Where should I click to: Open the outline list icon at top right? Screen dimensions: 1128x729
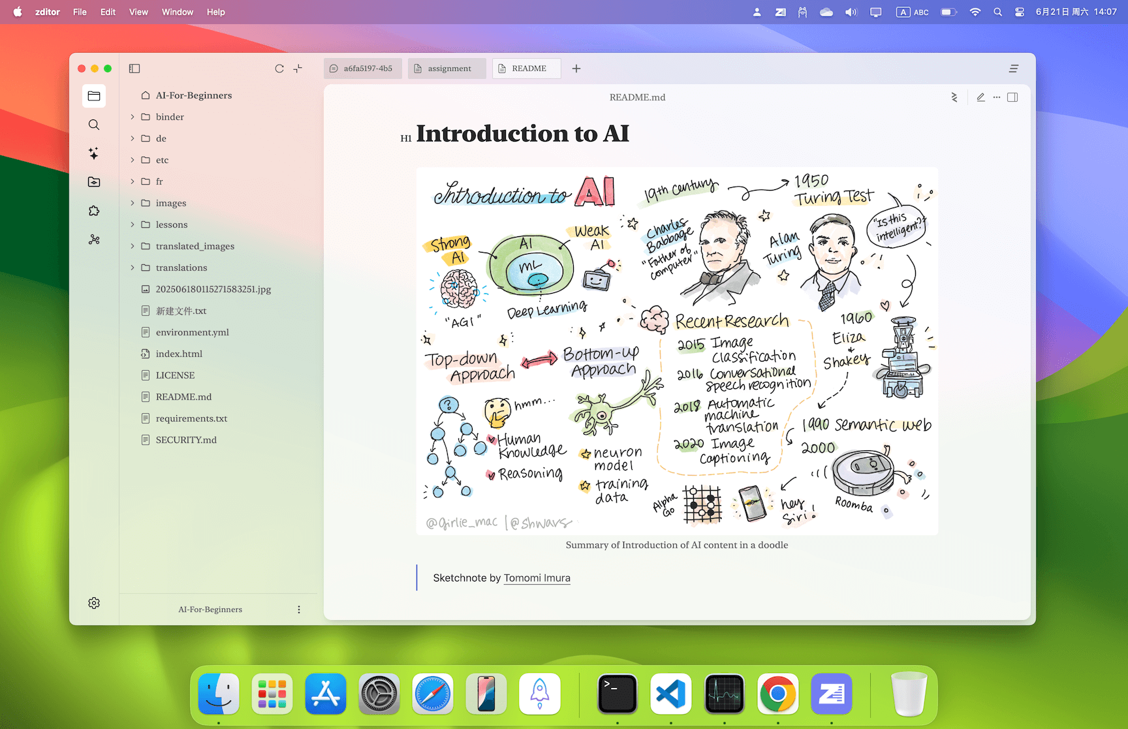pyautogui.click(x=1014, y=69)
